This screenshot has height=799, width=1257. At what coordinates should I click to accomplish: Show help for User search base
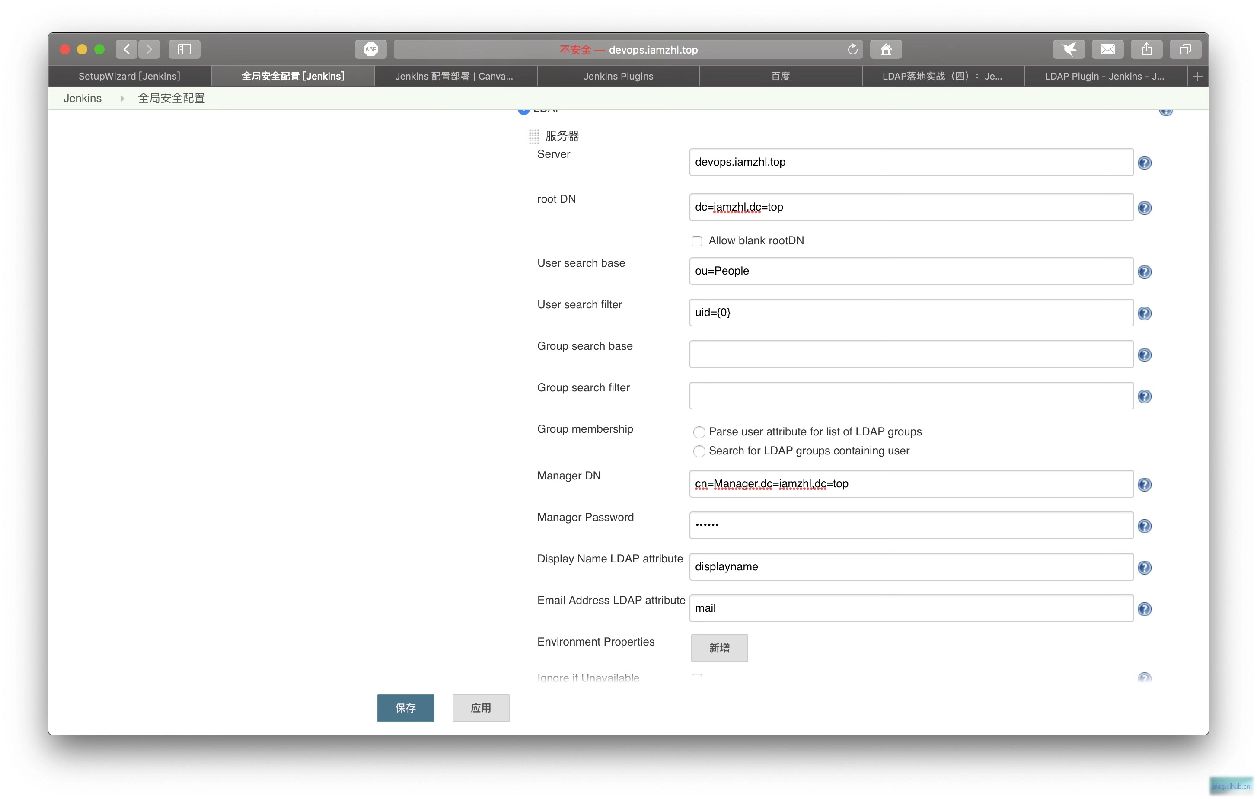coord(1144,272)
